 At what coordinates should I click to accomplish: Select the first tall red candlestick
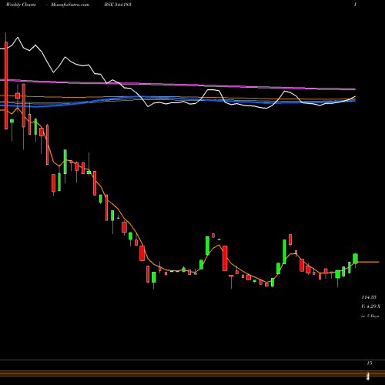coord(6,85)
